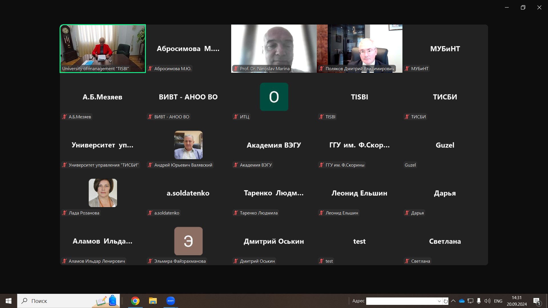The width and height of the screenshot is (548, 308).
Task: Open the clock showing 14:31
Action: point(517,301)
